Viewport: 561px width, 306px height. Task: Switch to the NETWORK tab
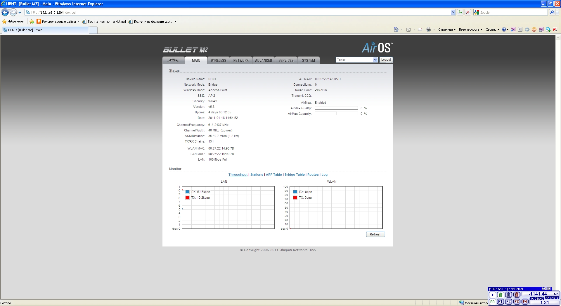[x=241, y=60]
